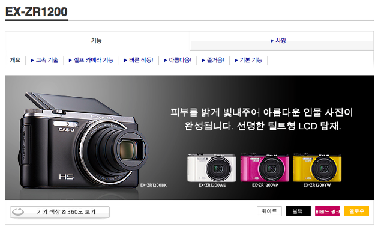Choose the 비비드 핑크 color swatch
The width and height of the screenshot is (378, 227).
(328, 211)
